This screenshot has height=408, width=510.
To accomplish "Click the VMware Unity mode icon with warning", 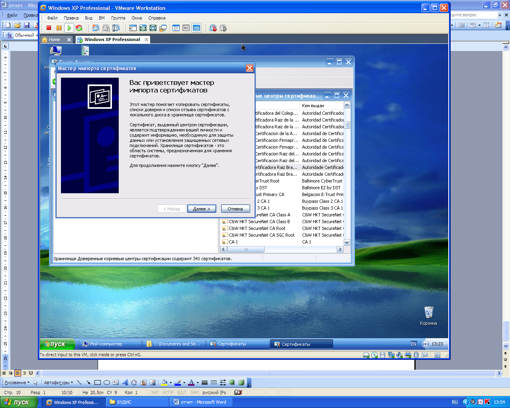I will pos(163,28).
